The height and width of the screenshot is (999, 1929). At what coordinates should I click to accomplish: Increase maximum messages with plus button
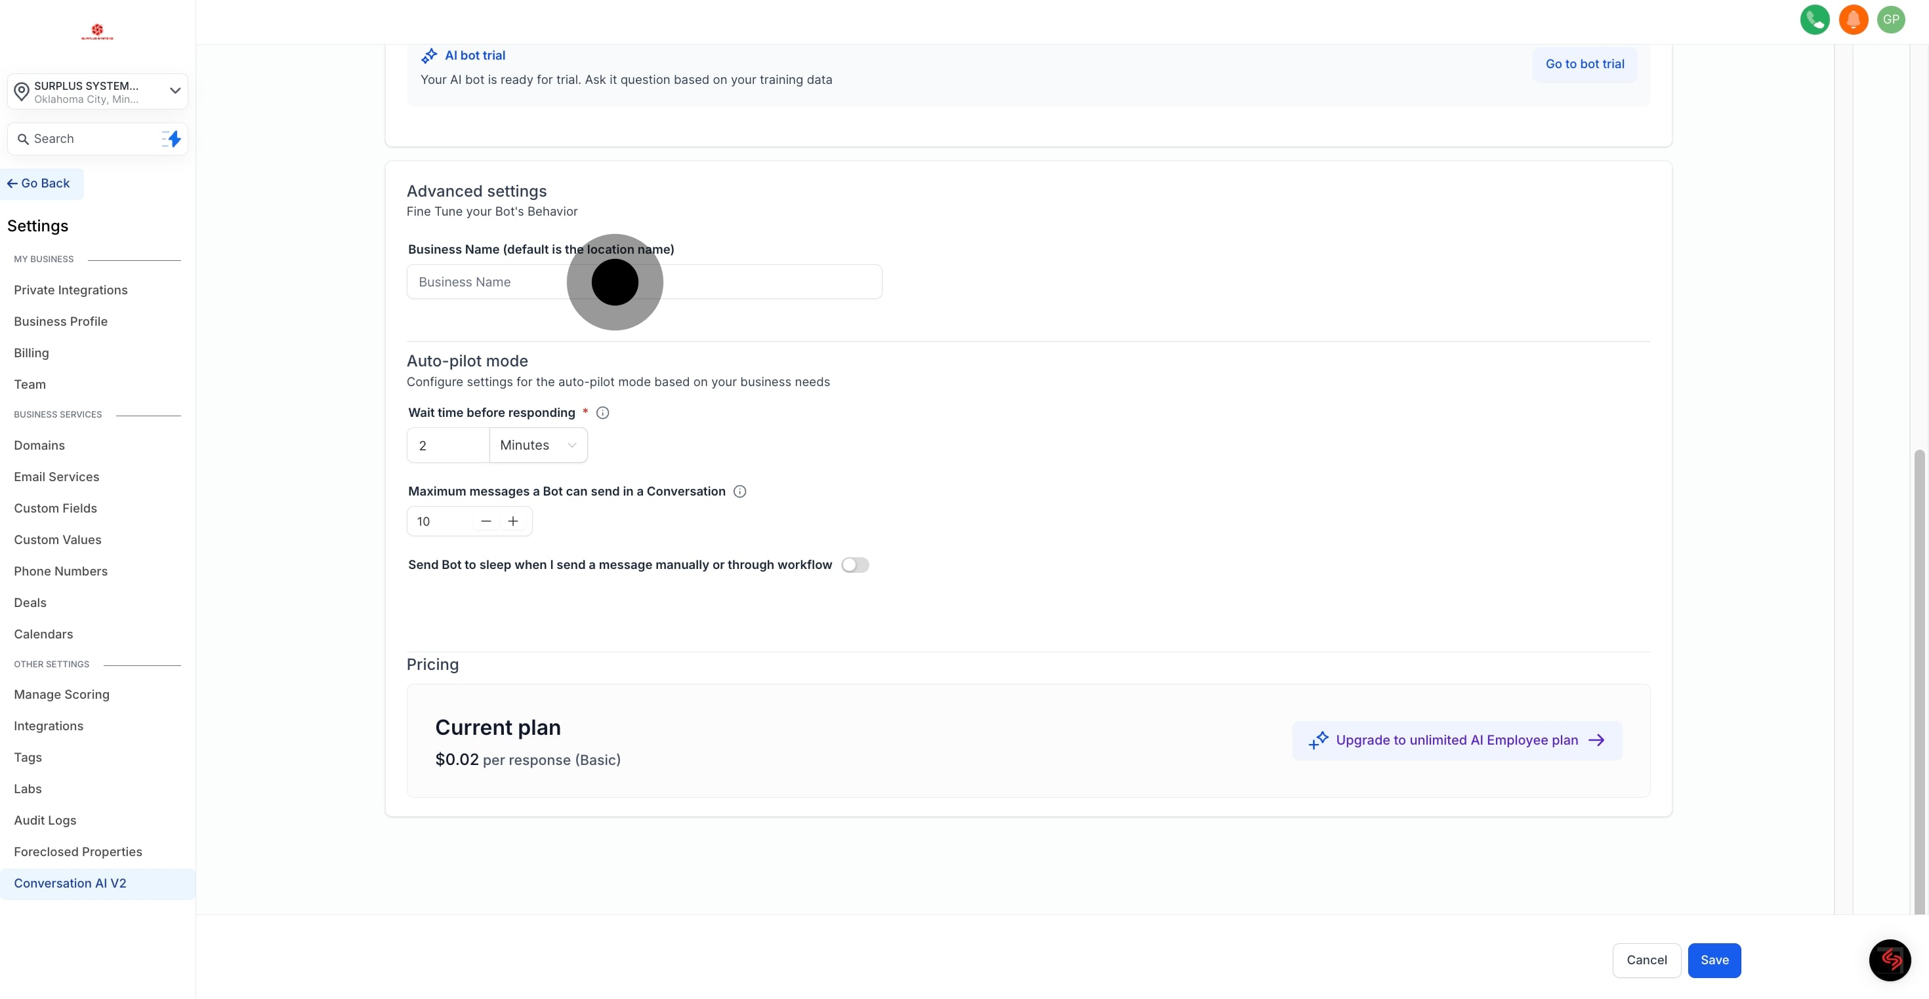click(x=513, y=521)
